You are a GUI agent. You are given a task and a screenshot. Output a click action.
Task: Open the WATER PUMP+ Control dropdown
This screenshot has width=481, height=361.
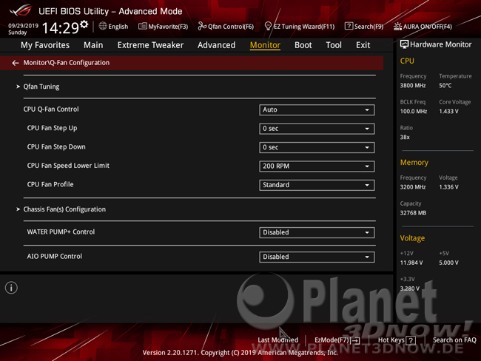click(317, 232)
